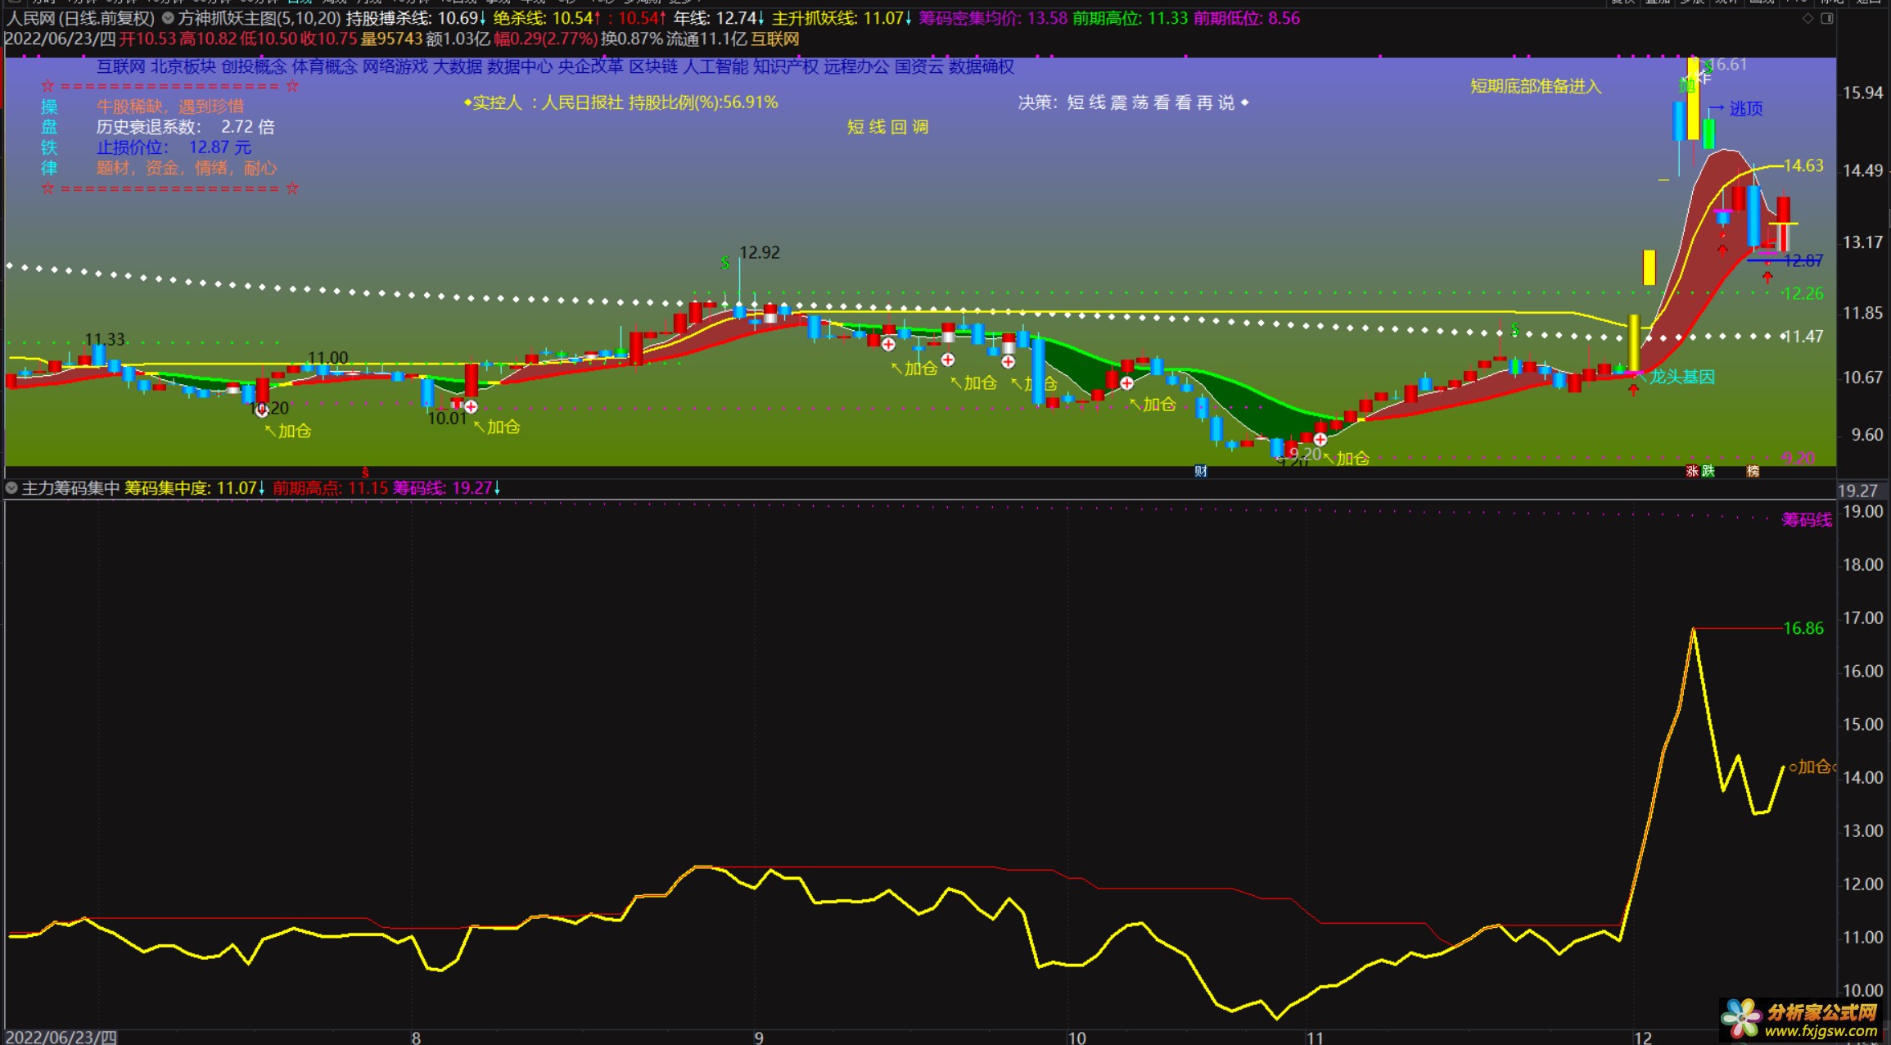
Task: Open the 知识产权 concept tag
Action: pyautogui.click(x=786, y=66)
